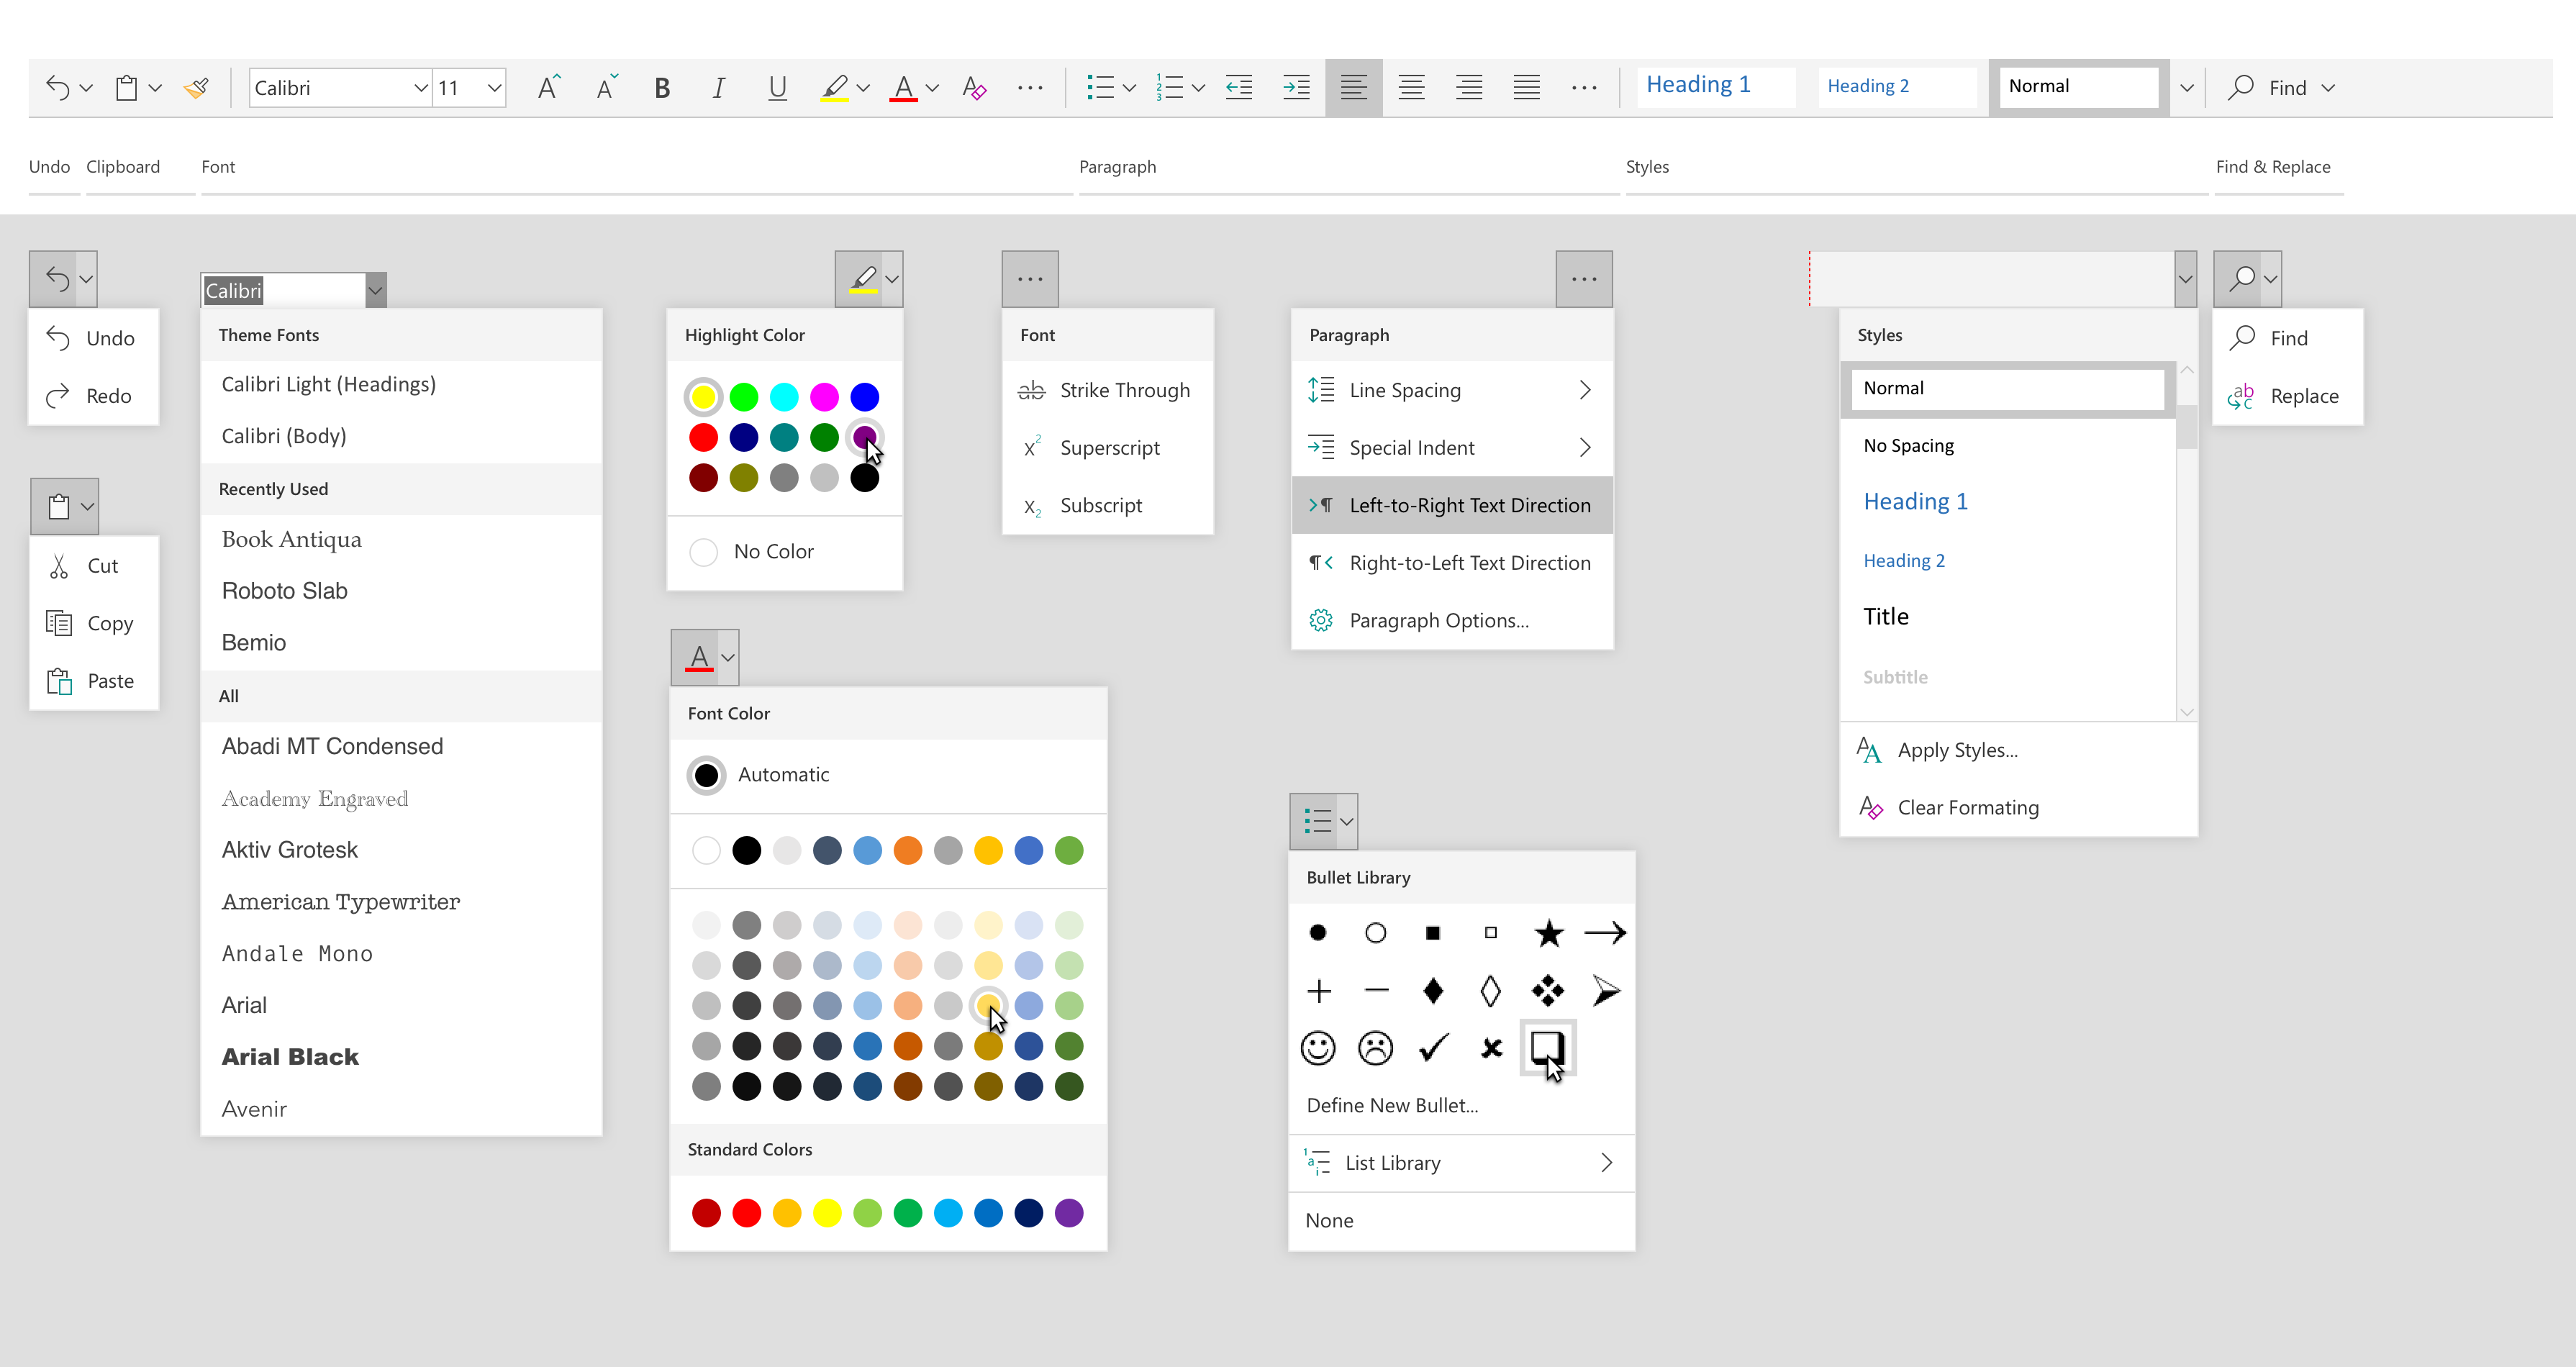This screenshot has height=1367, width=2576.
Task: Click the Decrease Indent icon
Action: [x=1239, y=88]
